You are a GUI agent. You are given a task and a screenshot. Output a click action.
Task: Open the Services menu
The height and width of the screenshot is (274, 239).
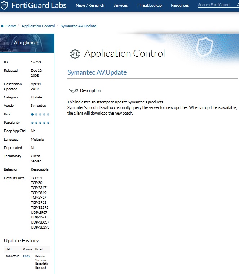[120, 5]
